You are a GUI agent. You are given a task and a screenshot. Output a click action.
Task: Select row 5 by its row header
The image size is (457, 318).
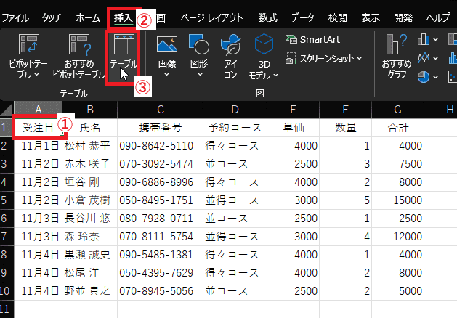pyautogui.click(x=7, y=200)
